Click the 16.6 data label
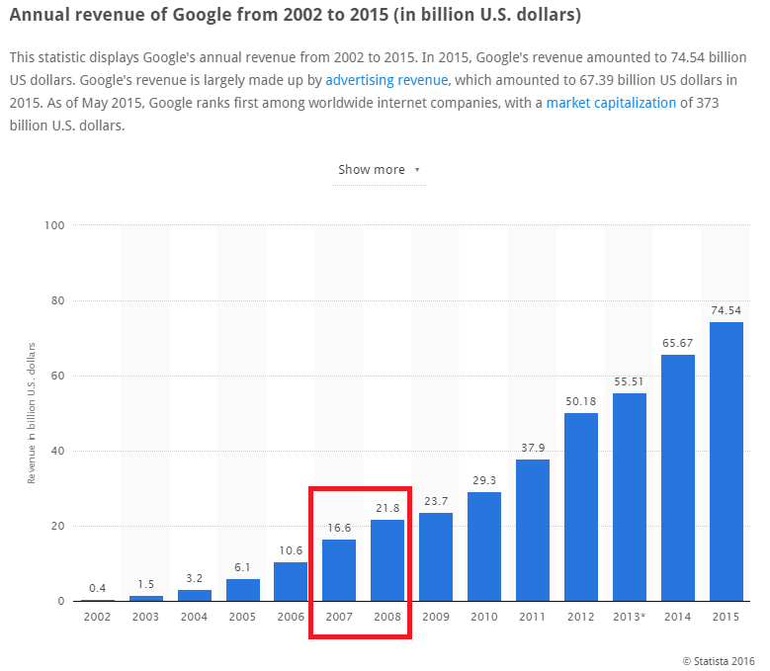Viewport: 770px width, 671px height. pos(339,528)
